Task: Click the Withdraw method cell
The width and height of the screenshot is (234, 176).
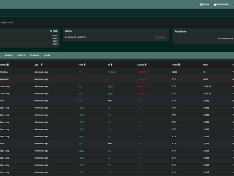Action: point(4,72)
